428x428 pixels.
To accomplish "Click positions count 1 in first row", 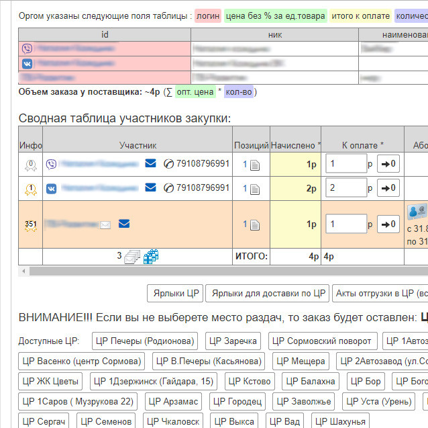I will (x=245, y=164).
